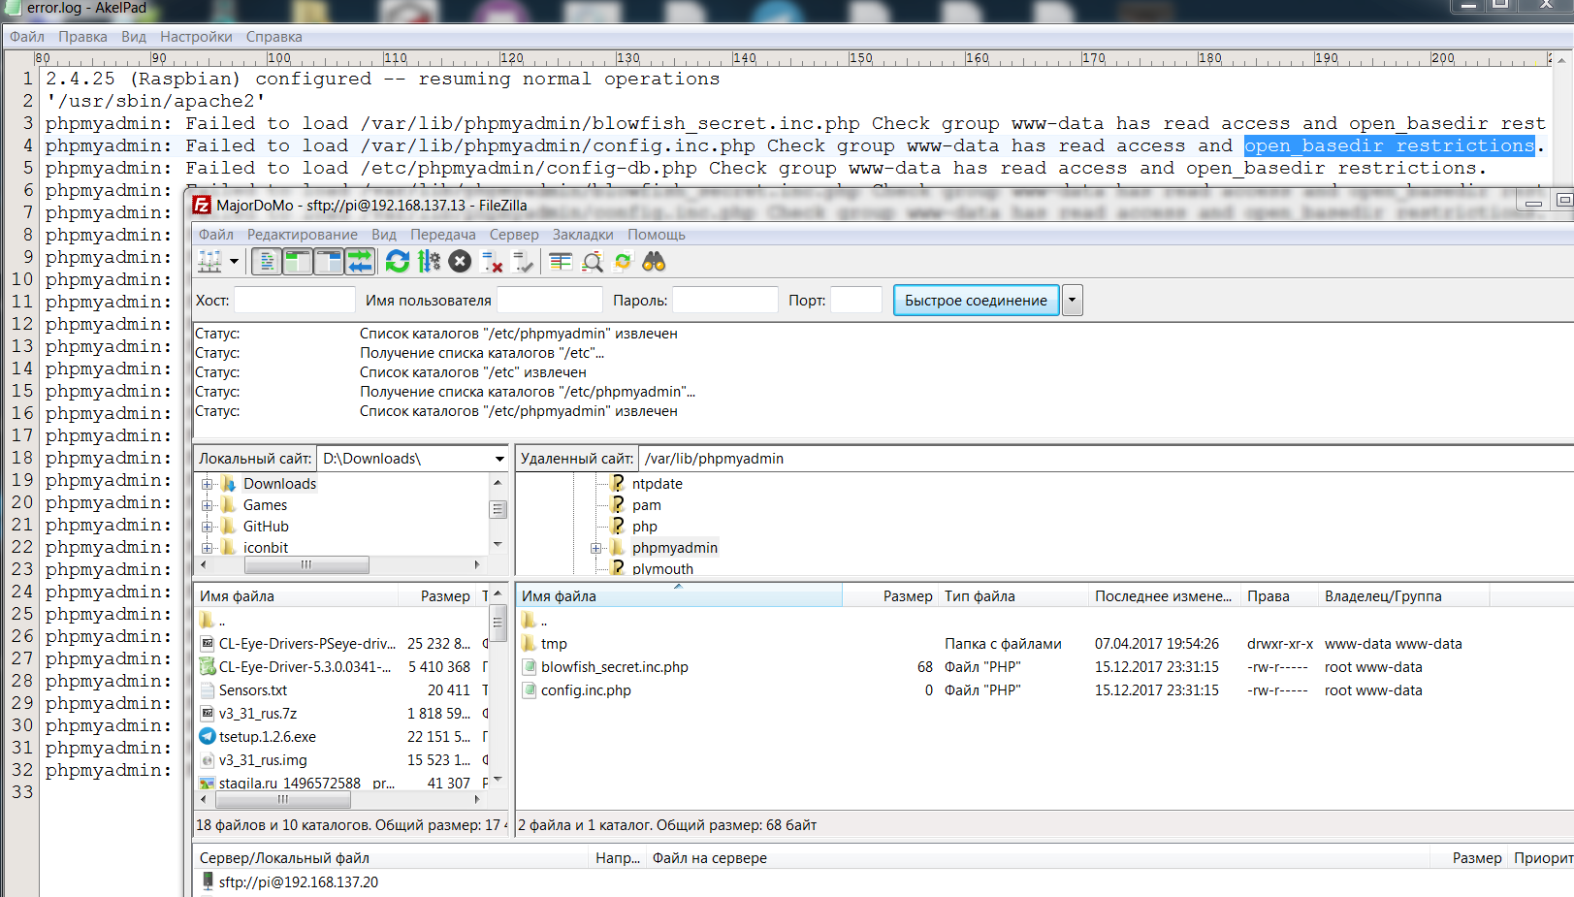The image size is (1574, 897).
Task: Toggle local directory tree view
Action: click(298, 262)
